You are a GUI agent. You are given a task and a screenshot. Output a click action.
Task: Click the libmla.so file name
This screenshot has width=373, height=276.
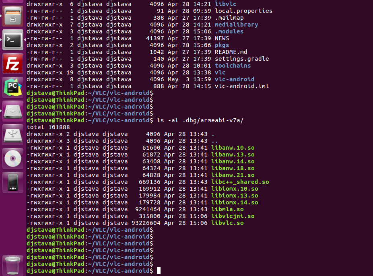pyautogui.click(x=227, y=209)
